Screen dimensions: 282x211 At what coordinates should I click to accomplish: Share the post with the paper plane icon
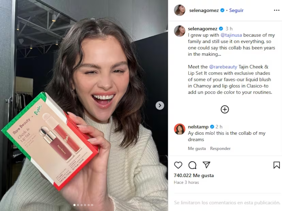(206, 165)
